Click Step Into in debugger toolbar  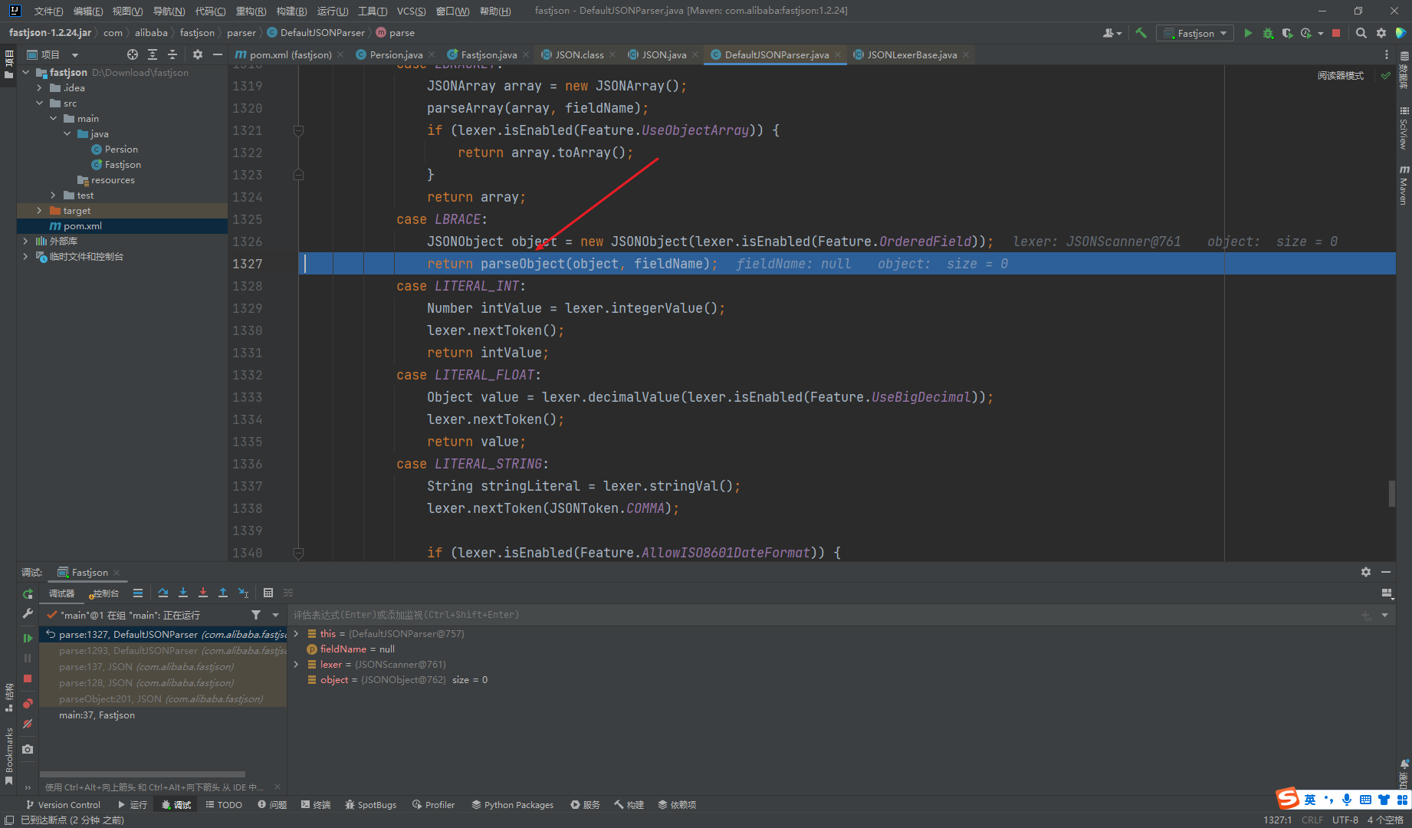183,593
